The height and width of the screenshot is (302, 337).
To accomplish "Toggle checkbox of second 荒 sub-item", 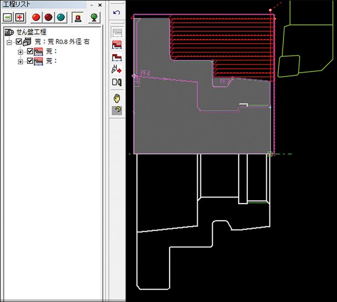I will pyautogui.click(x=30, y=61).
